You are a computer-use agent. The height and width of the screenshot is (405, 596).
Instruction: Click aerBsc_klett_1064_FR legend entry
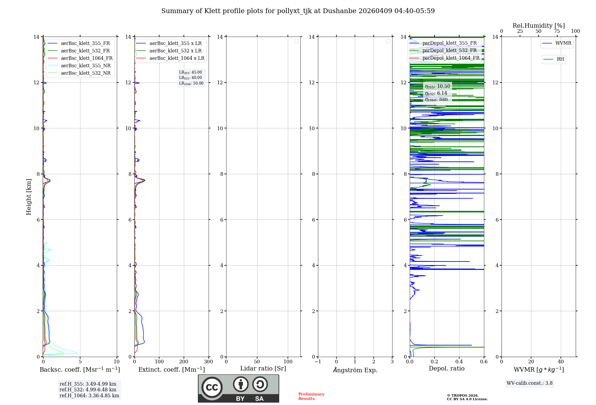[x=86, y=58]
